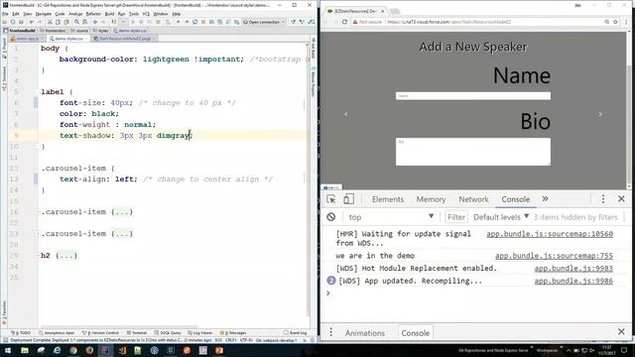Open Firefox from the taskbar
Screen dimensions: 635x357
89,350
